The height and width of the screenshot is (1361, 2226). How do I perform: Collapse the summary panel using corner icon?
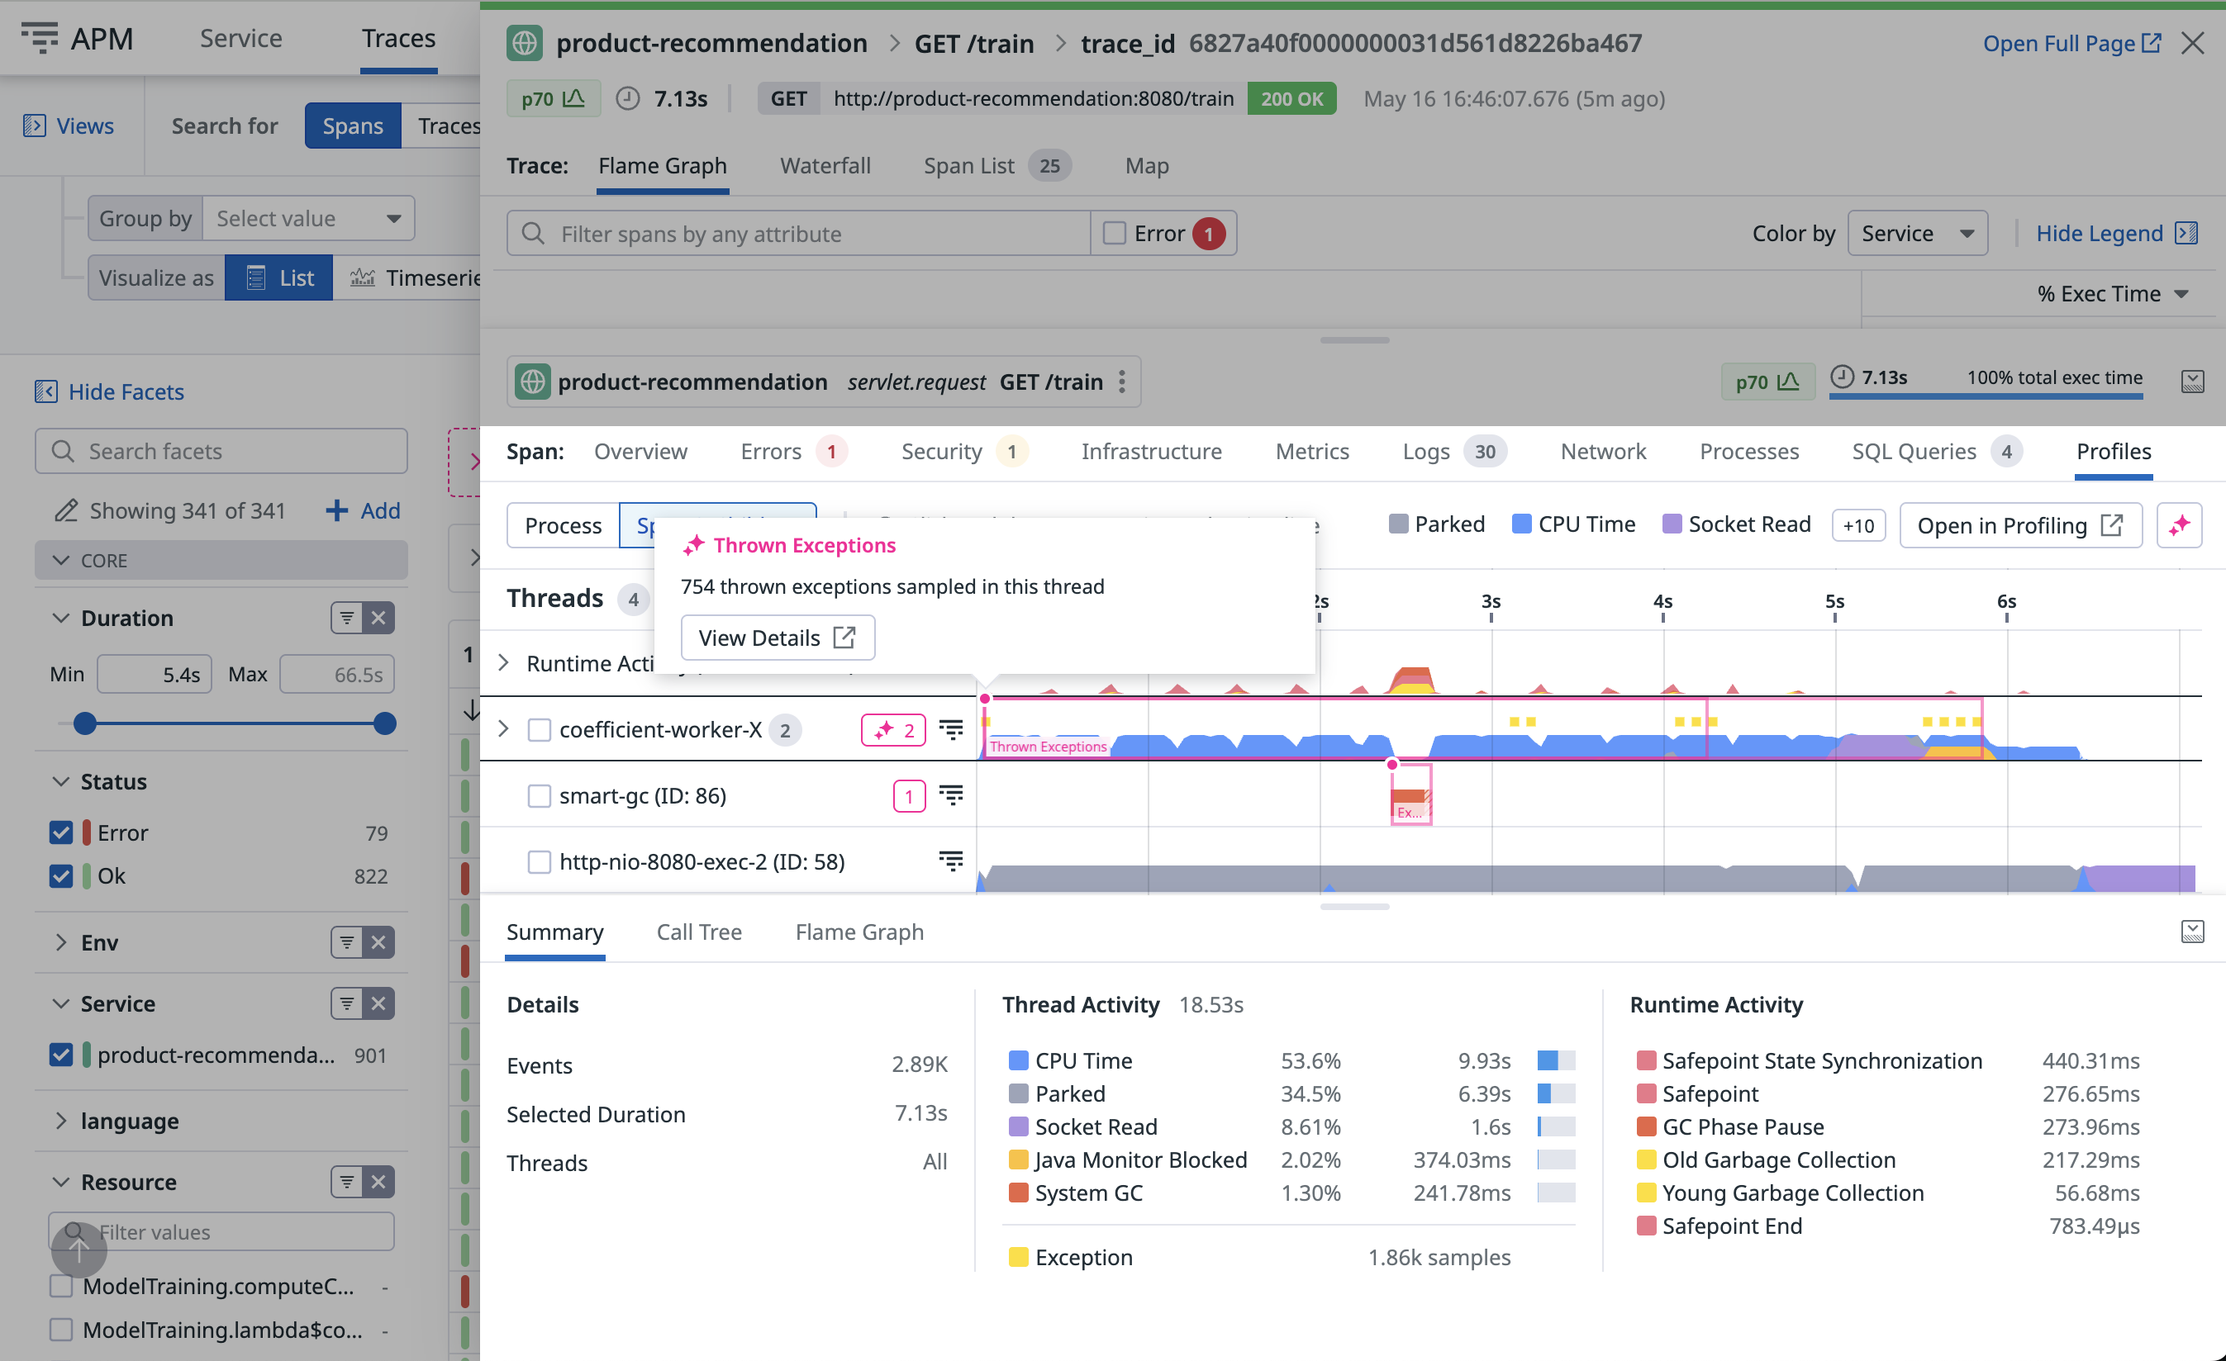(x=2191, y=931)
